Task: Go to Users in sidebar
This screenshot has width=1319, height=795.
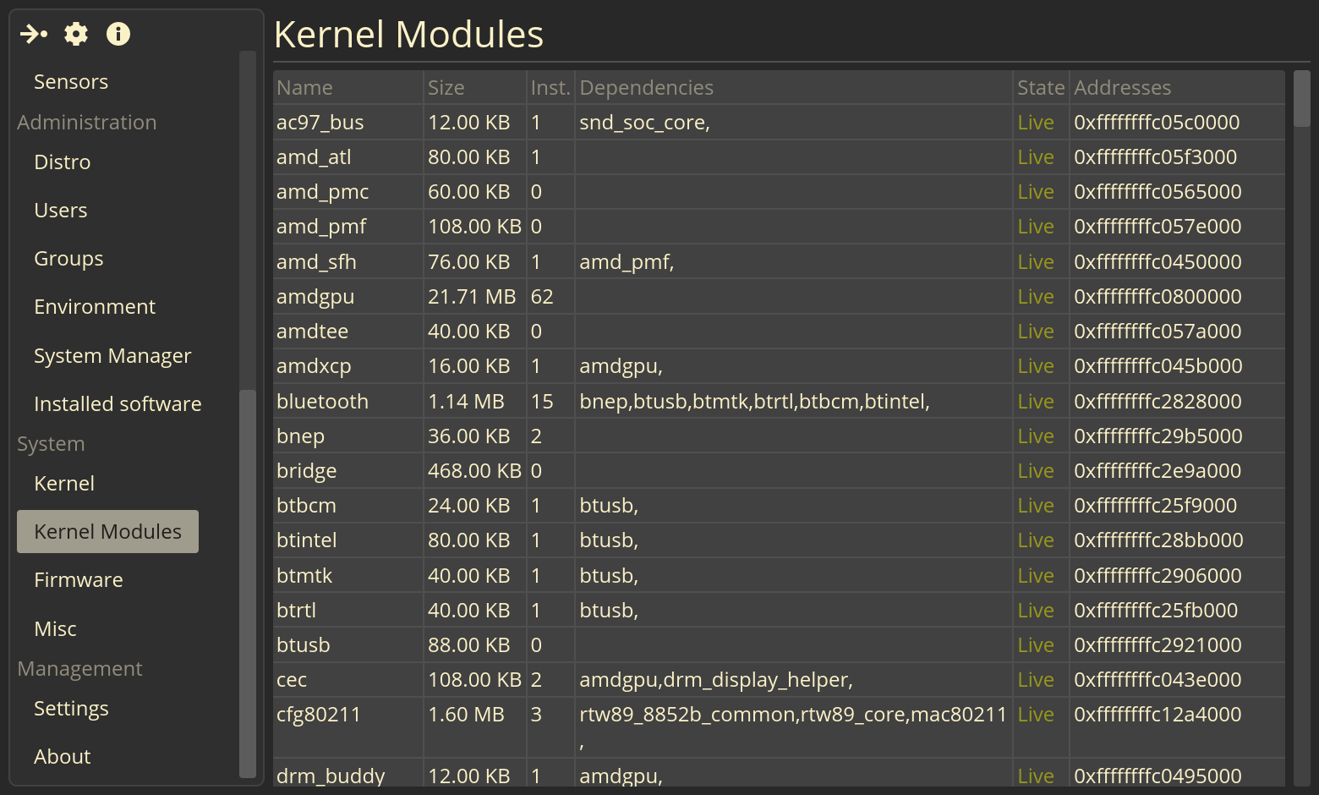Action: pos(60,211)
